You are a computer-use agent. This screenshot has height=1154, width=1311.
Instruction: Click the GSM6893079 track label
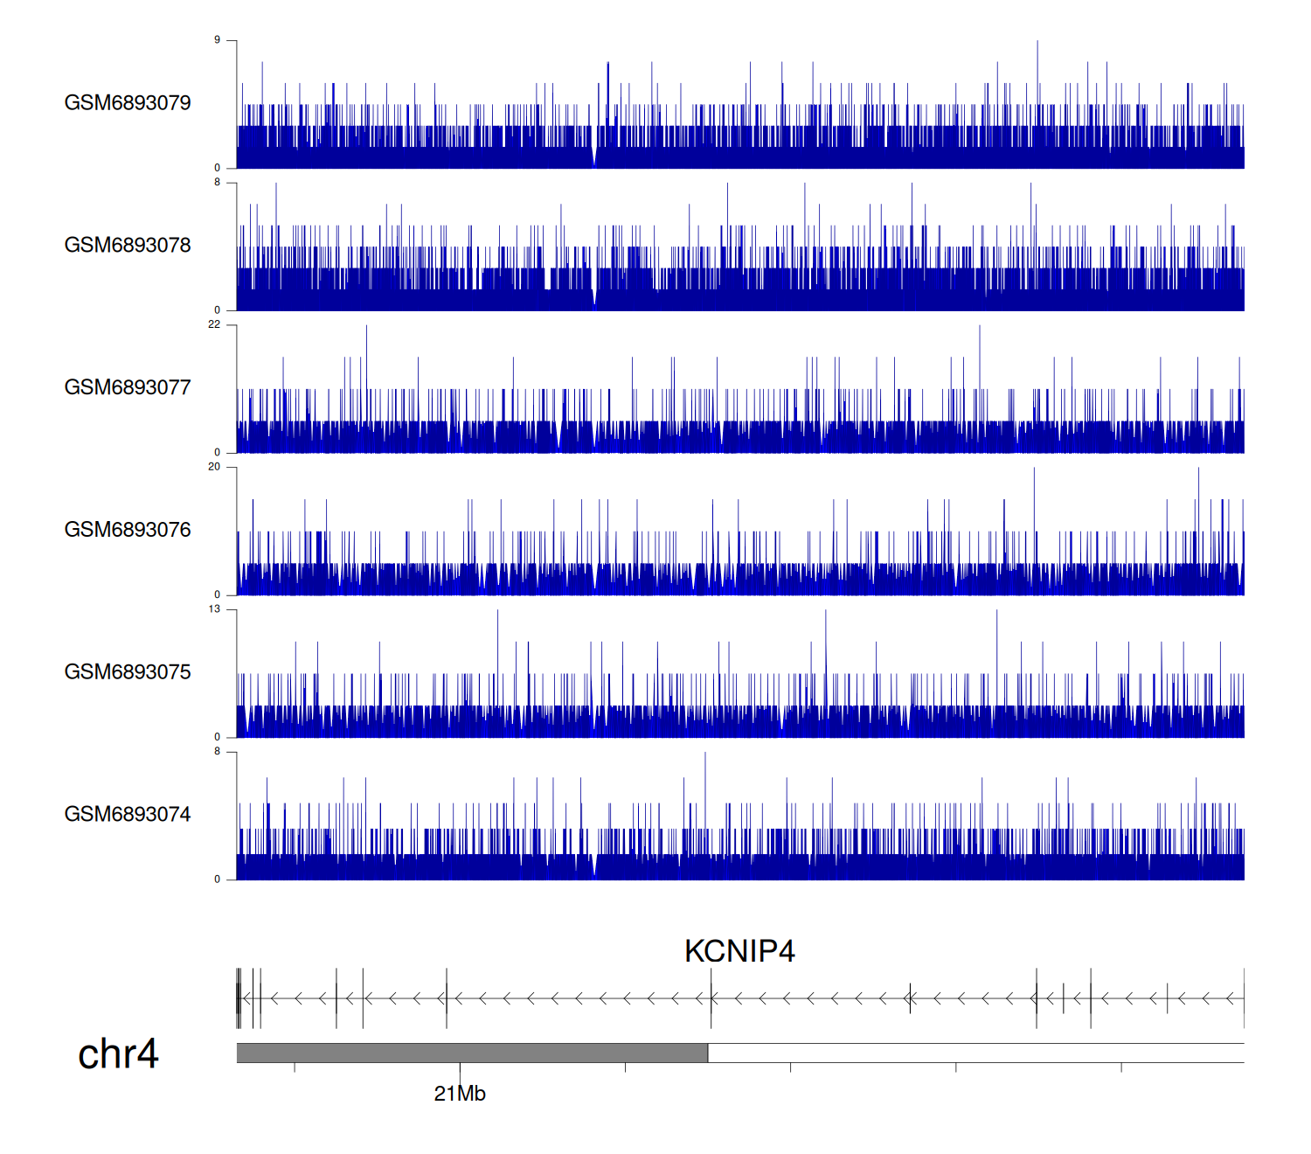128,103
